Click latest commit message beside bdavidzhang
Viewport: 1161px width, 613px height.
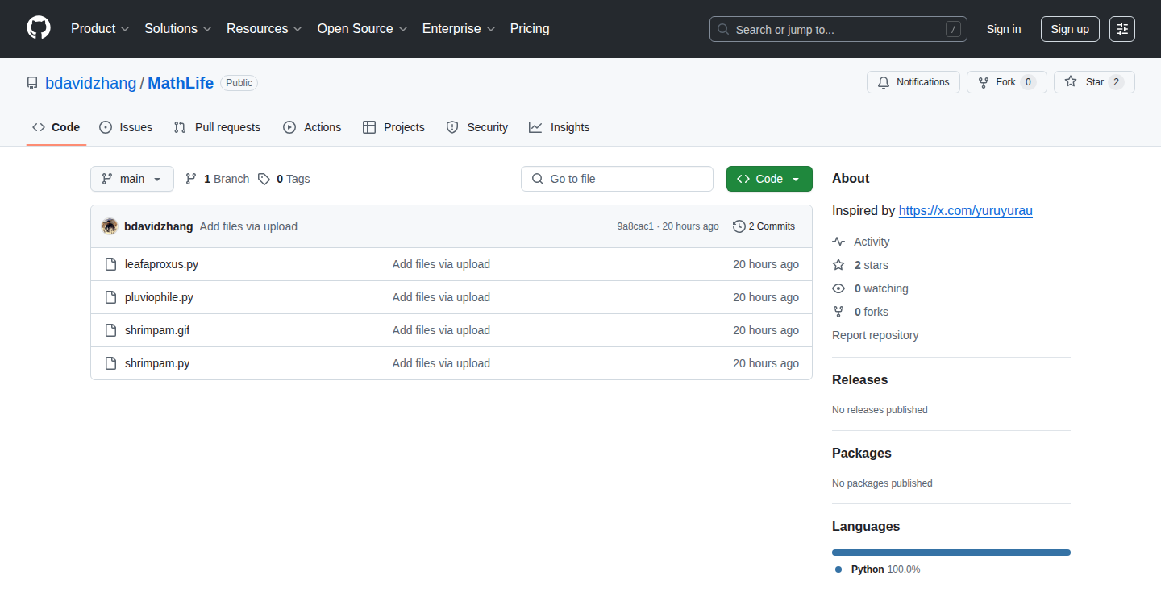click(x=248, y=226)
